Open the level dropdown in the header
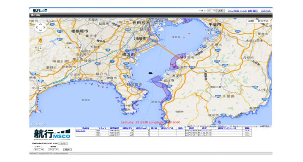The height and width of the screenshot is (162, 303). point(211,11)
